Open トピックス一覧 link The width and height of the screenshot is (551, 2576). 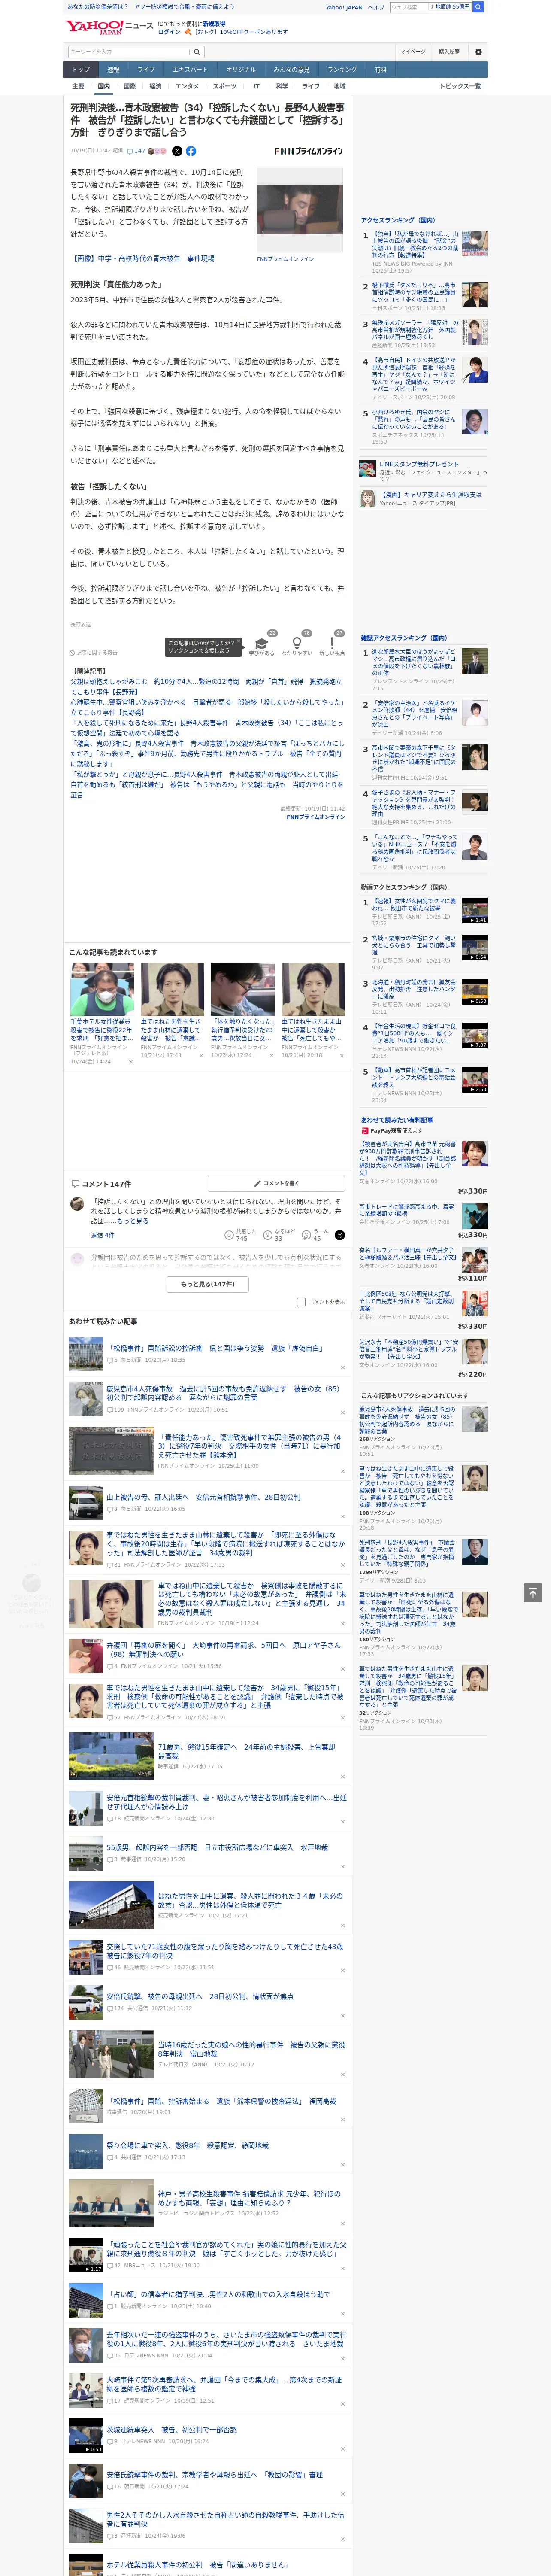coord(460,86)
